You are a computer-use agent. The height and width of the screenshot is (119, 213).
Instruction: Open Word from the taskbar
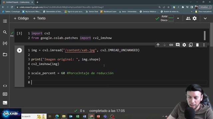[85, 116]
